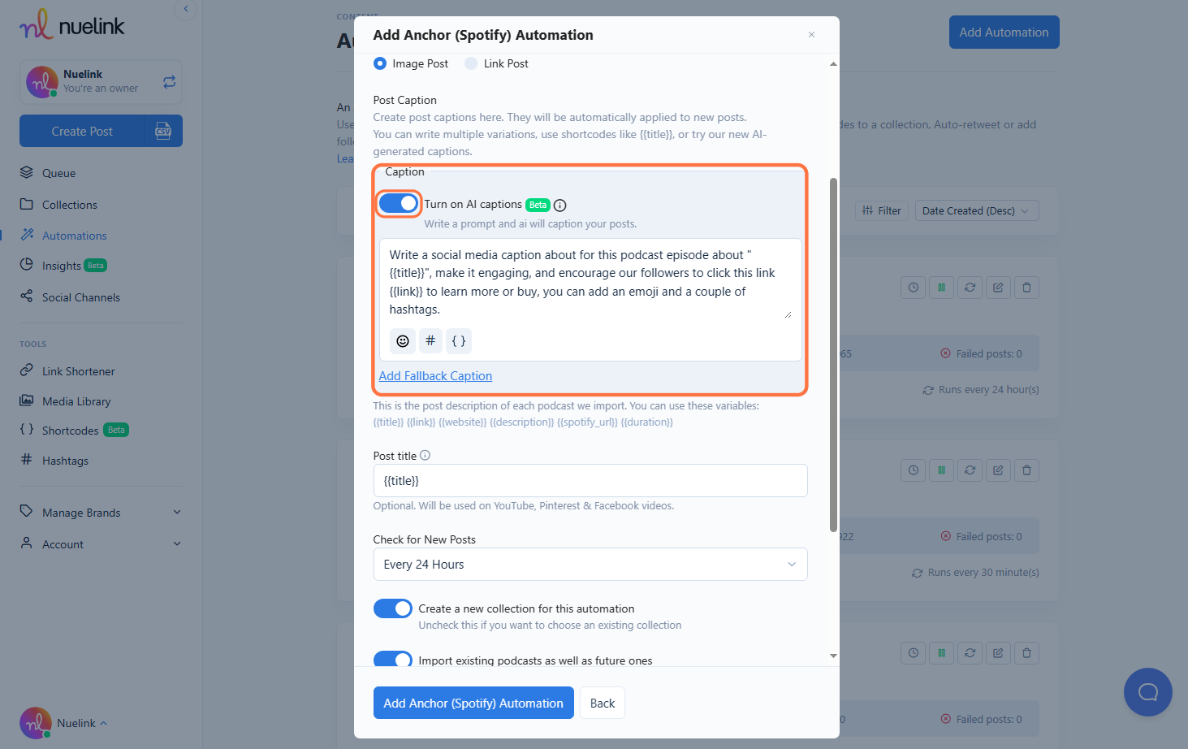
Task: Click the Add Anchor (Spotify) Automation button
Action: coord(473,704)
